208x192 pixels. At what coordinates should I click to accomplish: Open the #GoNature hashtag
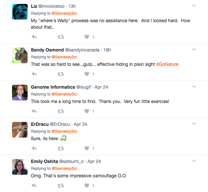coord(167,64)
